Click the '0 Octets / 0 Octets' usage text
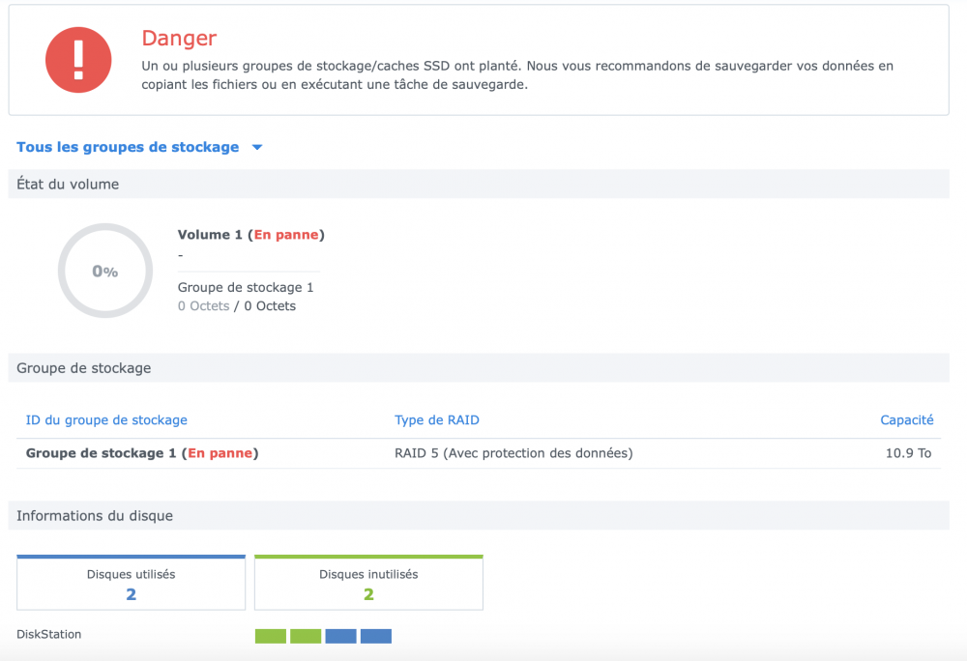The width and height of the screenshot is (967, 661). (x=237, y=306)
